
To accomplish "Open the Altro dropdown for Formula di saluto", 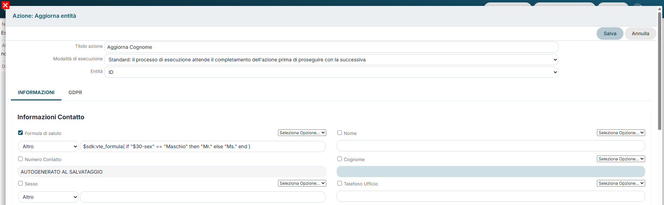I will tap(48, 146).
